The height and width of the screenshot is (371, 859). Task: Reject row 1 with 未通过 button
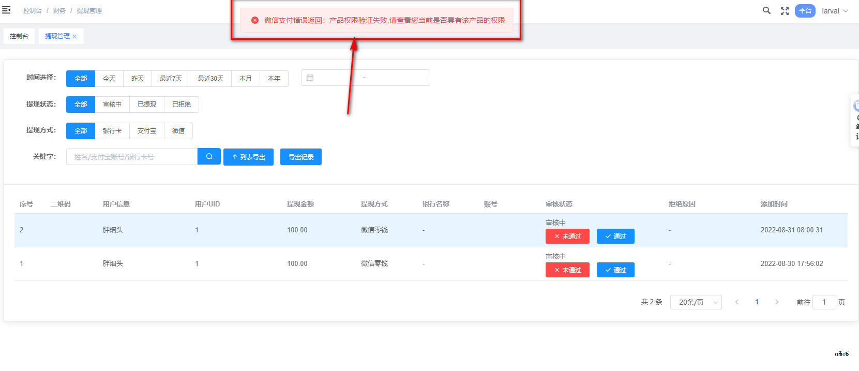point(567,270)
